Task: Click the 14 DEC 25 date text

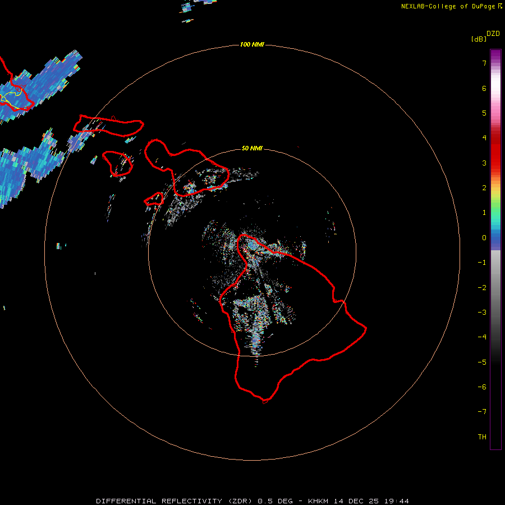Action: (x=356, y=501)
